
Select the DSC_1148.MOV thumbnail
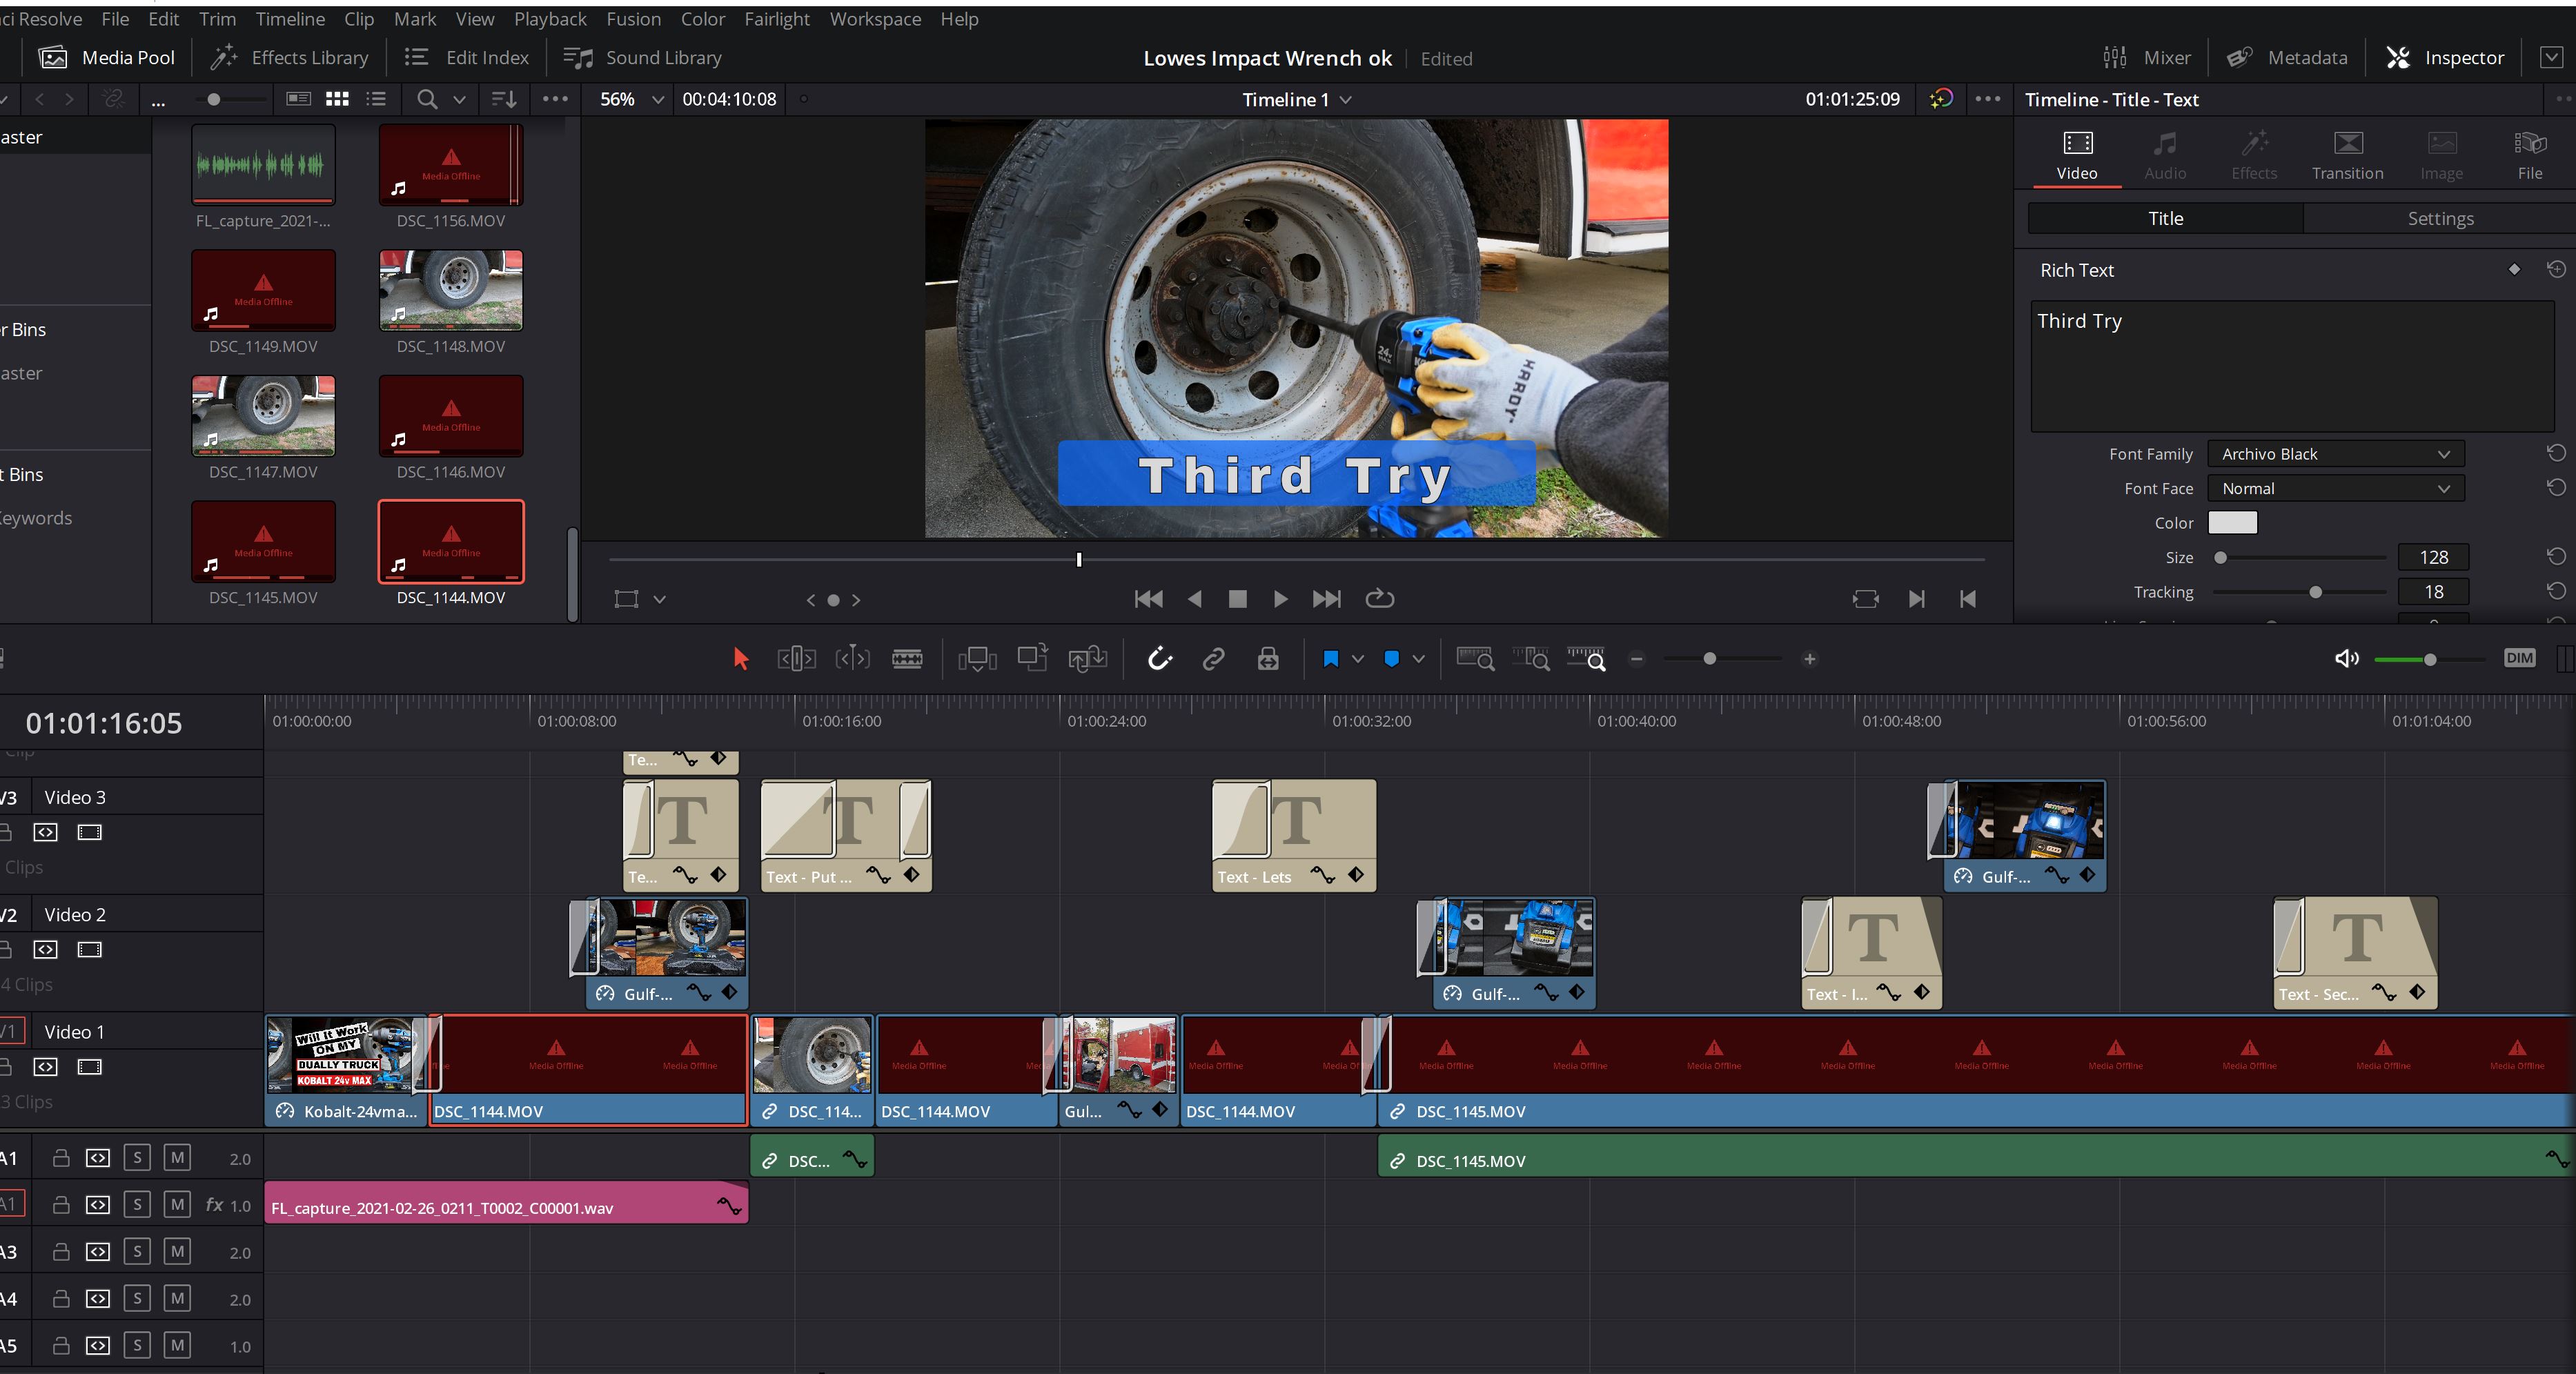pyautogui.click(x=451, y=291)
